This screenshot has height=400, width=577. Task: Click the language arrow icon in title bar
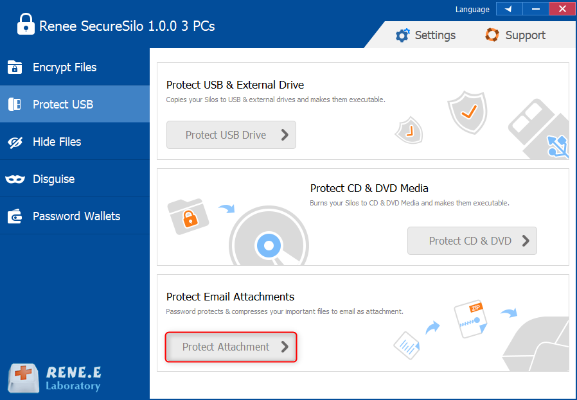coord(509,9)
